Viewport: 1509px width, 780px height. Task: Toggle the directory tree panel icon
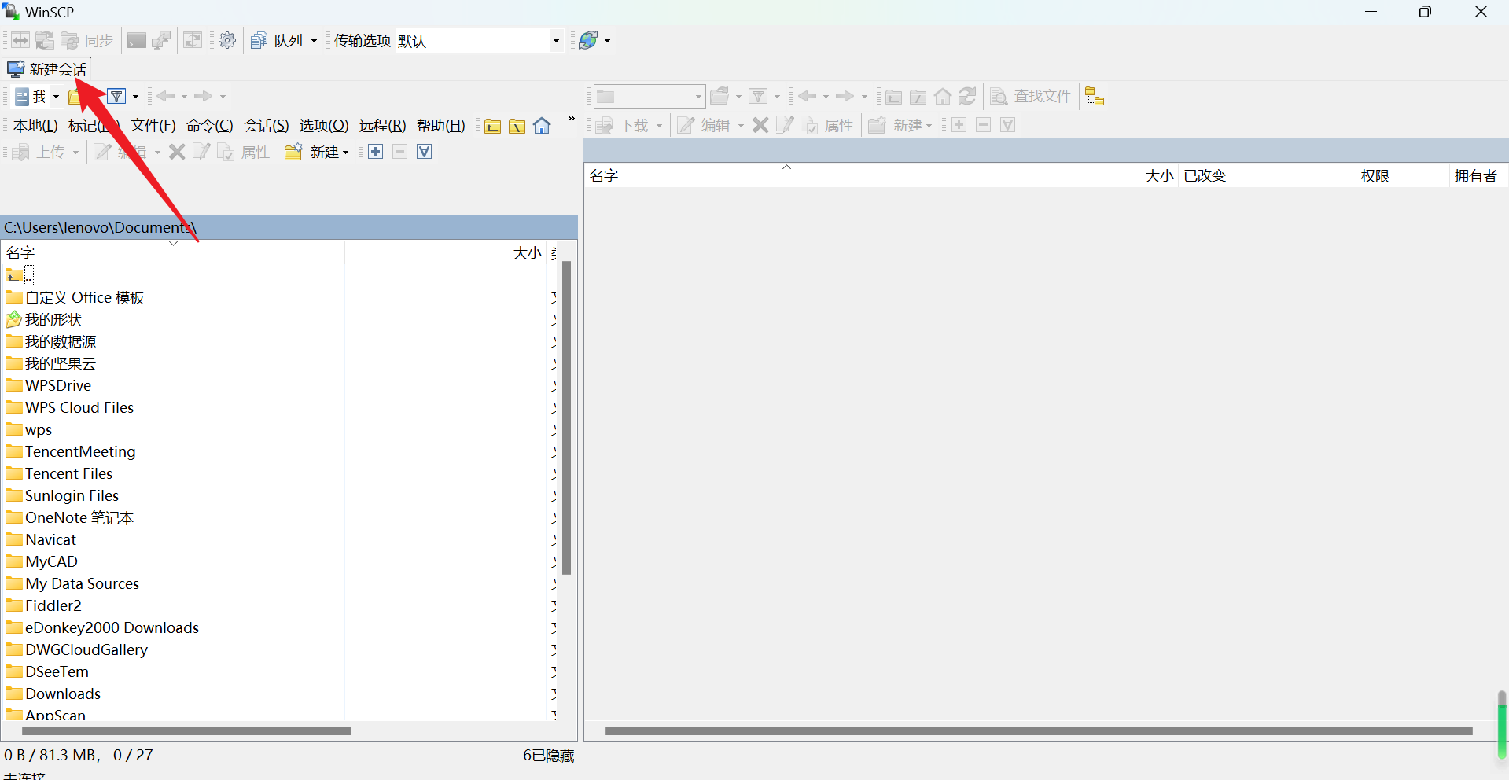pos(1095,96)
